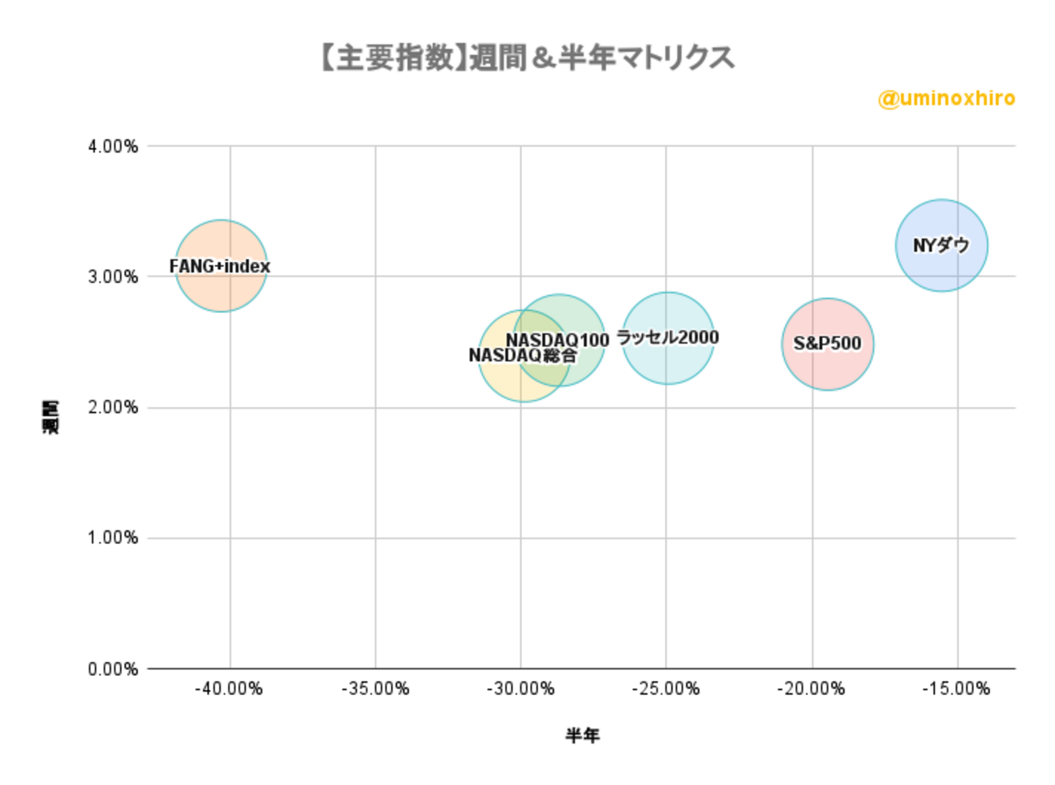The height and width of the screenshot is (785, 1055).
Task: Click the 4.00% y-axis label
Action: (113, 147)
